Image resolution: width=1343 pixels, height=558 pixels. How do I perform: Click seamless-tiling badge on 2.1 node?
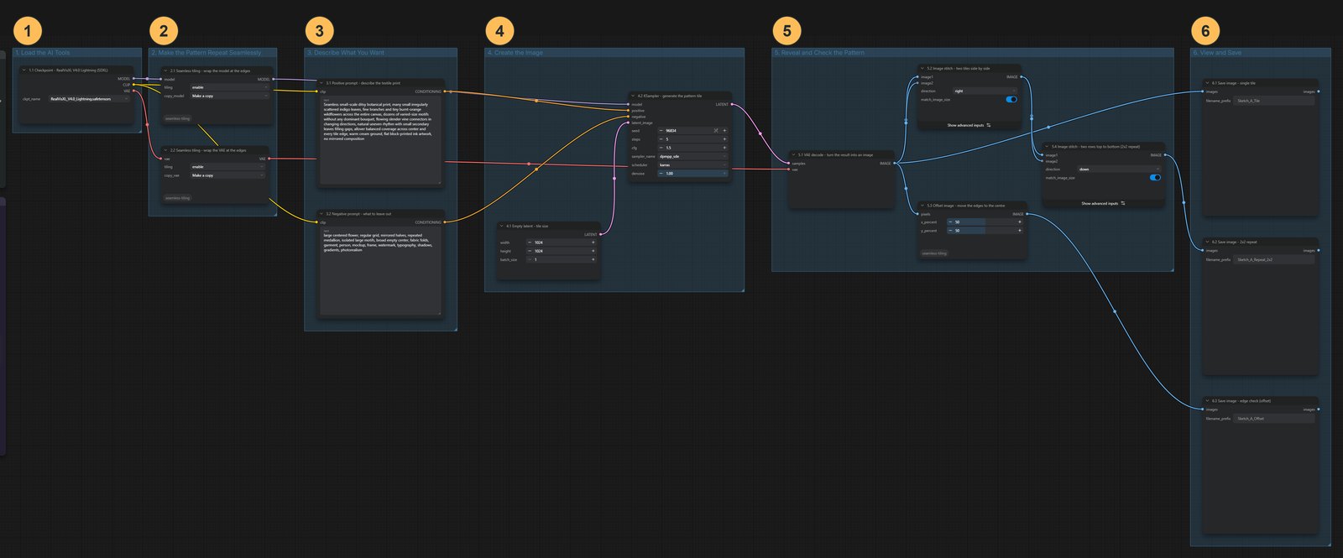177,118
